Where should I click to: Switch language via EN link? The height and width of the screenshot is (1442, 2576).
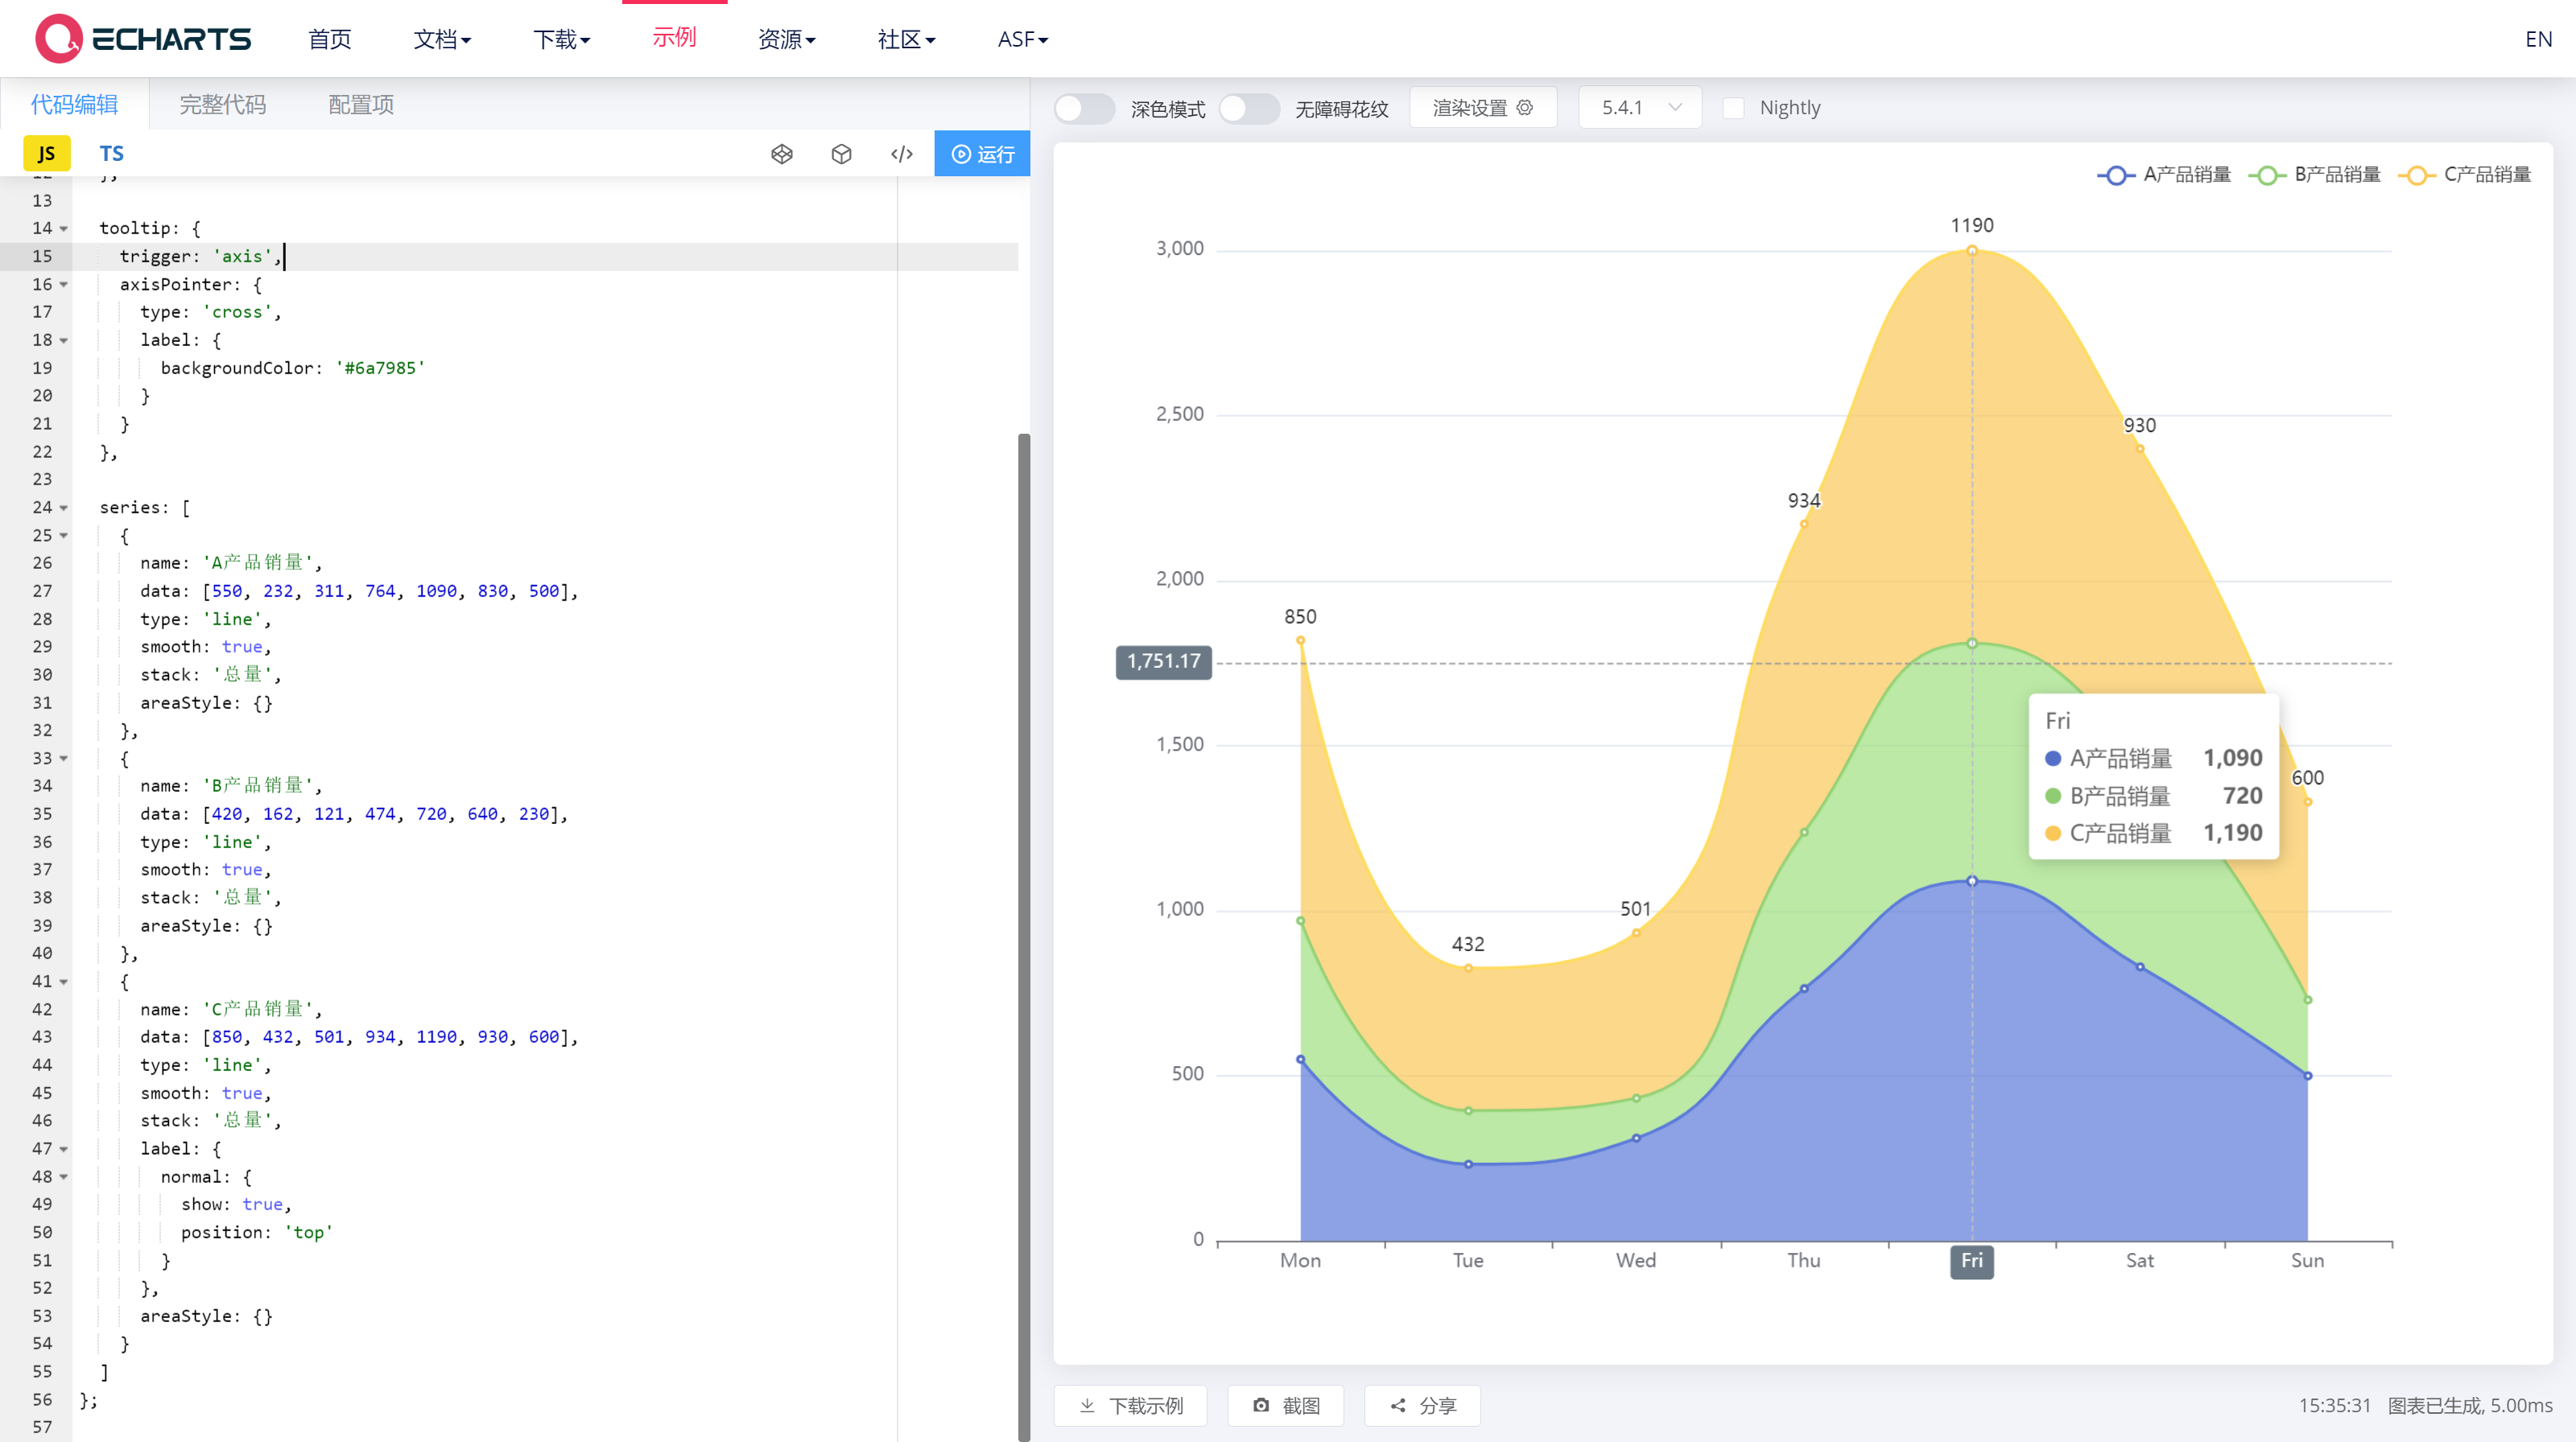point(2537,39)
